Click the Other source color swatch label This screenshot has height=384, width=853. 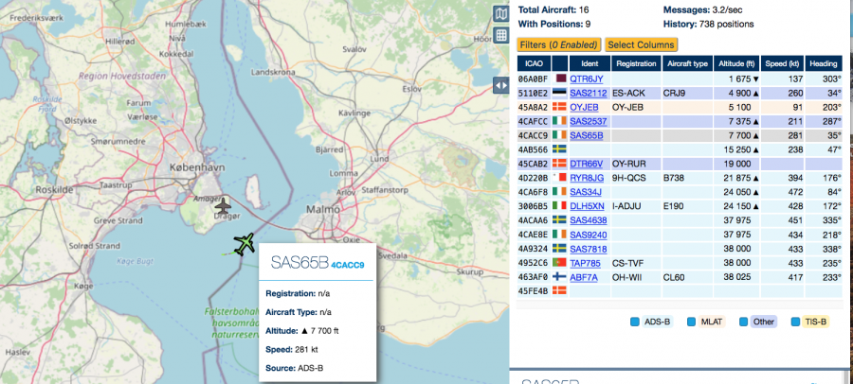tap(761, 322)
